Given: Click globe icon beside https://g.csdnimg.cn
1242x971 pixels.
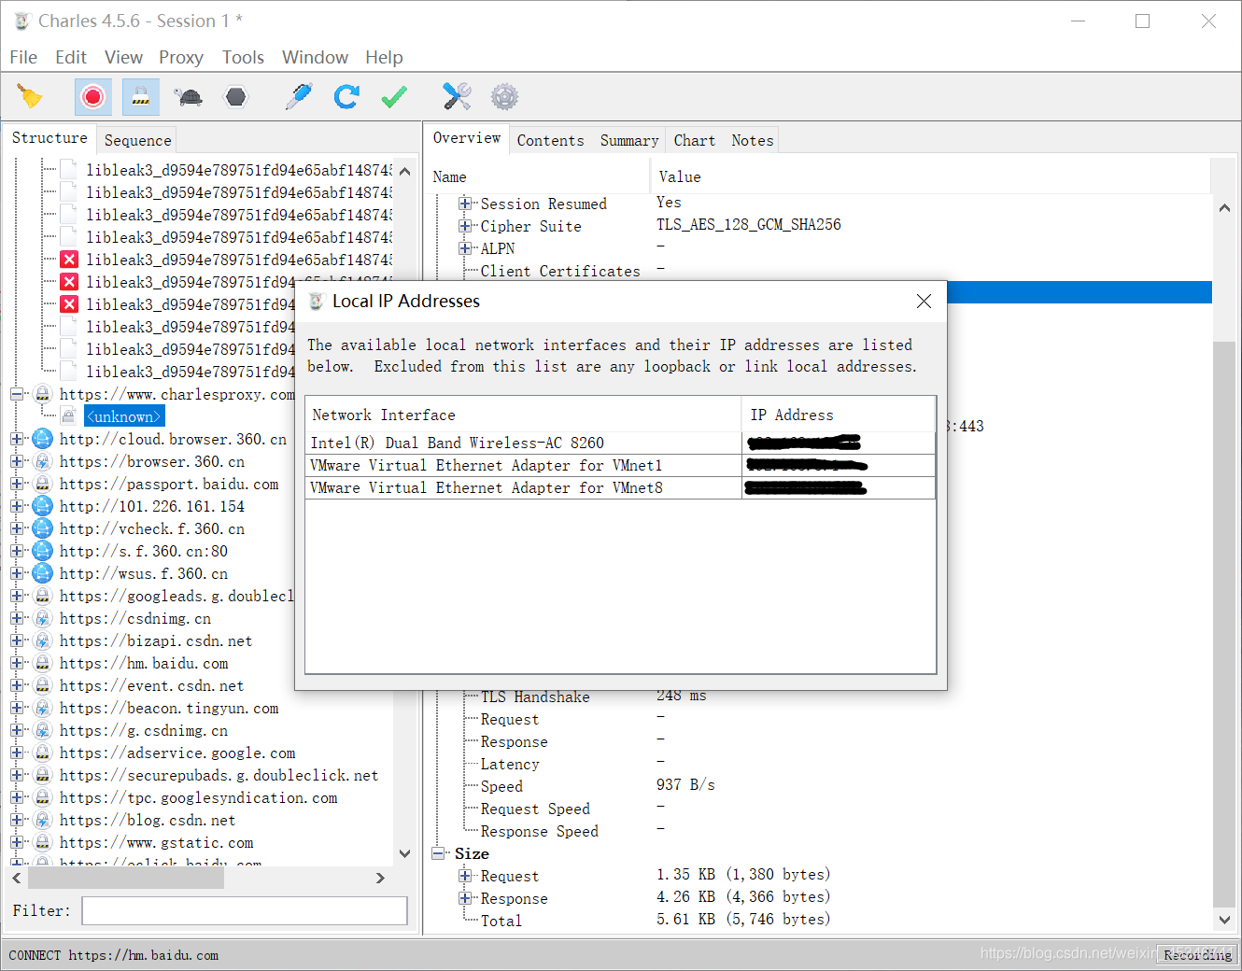Looking at the screenshot, I should point(43,730).
